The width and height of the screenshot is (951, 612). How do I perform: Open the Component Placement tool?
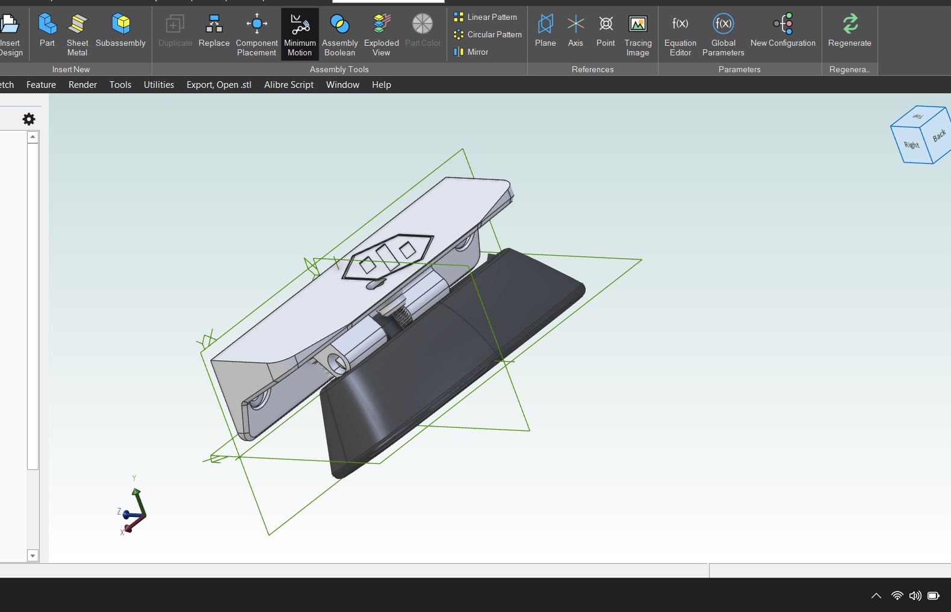coord(257,35)
